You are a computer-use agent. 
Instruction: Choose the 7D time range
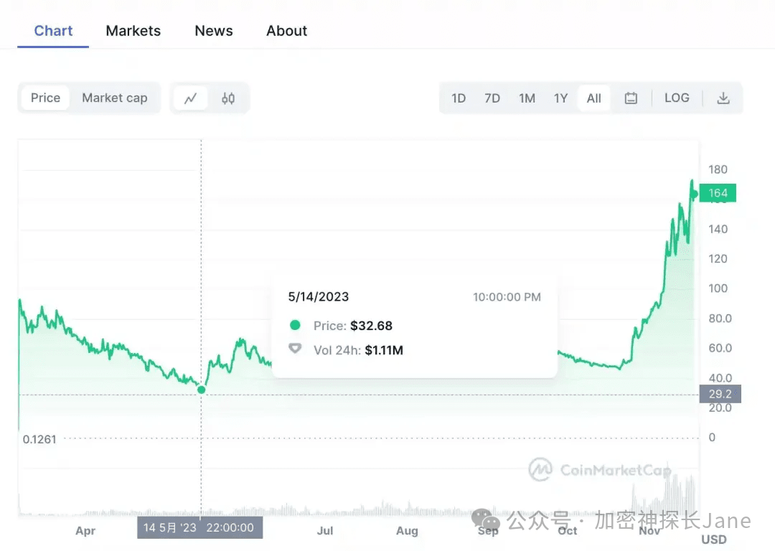tap(492, 98)
